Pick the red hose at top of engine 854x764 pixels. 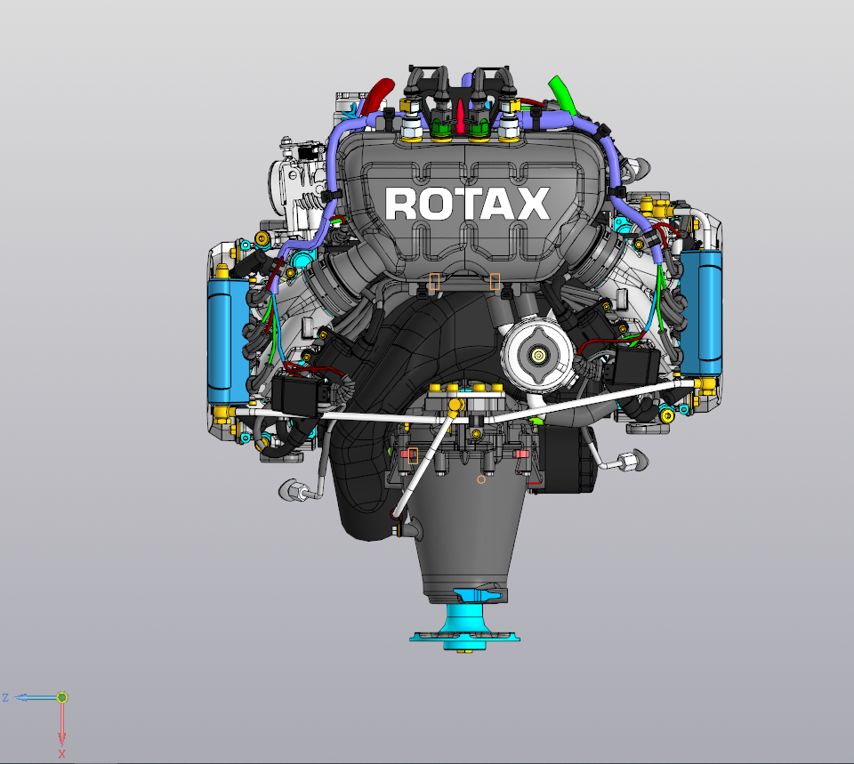pos(377,95)
